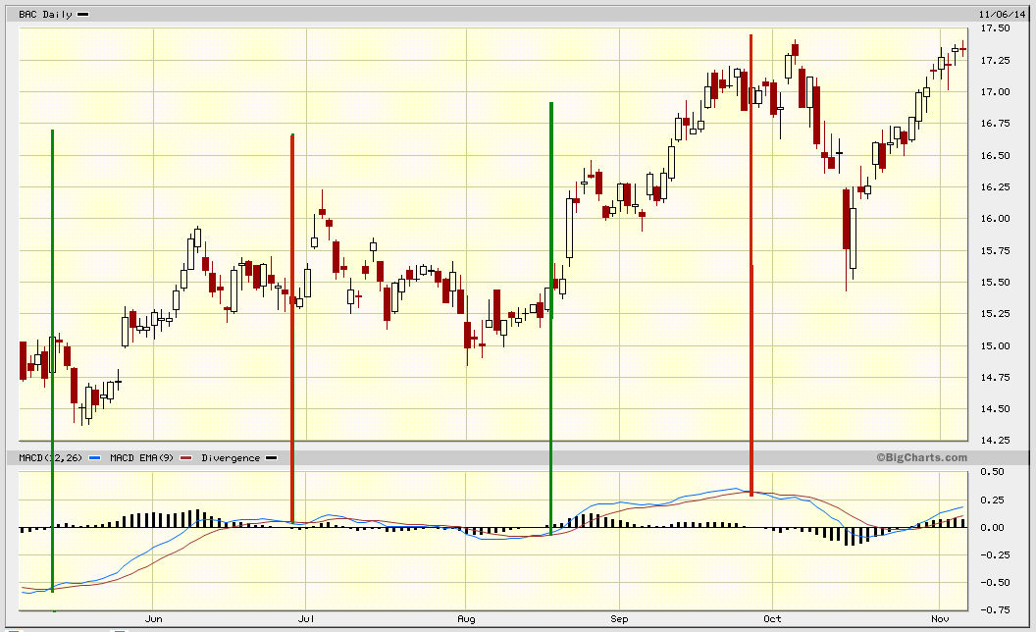Click the 16.00 price axis label
Viewport: 1036px width, 632px height.
pyautogui.click(x=995, y=219)
